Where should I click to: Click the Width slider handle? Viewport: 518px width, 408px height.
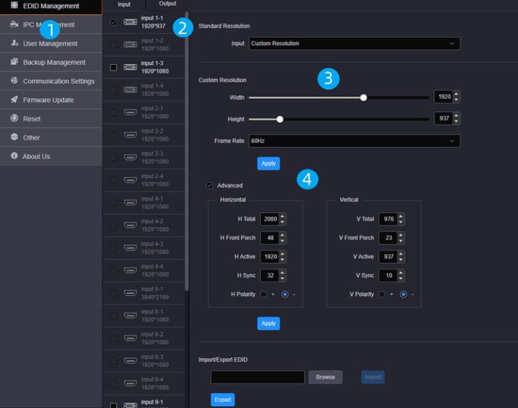[364, 97]
